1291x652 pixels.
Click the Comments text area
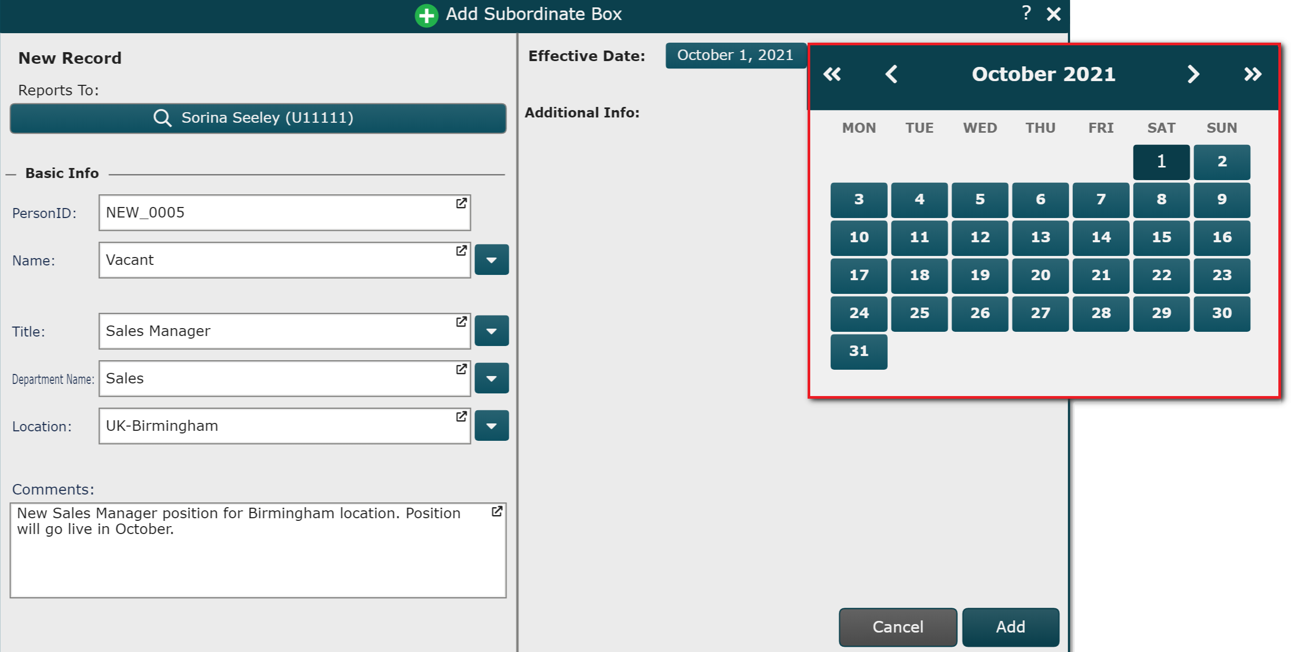(258, 550)
